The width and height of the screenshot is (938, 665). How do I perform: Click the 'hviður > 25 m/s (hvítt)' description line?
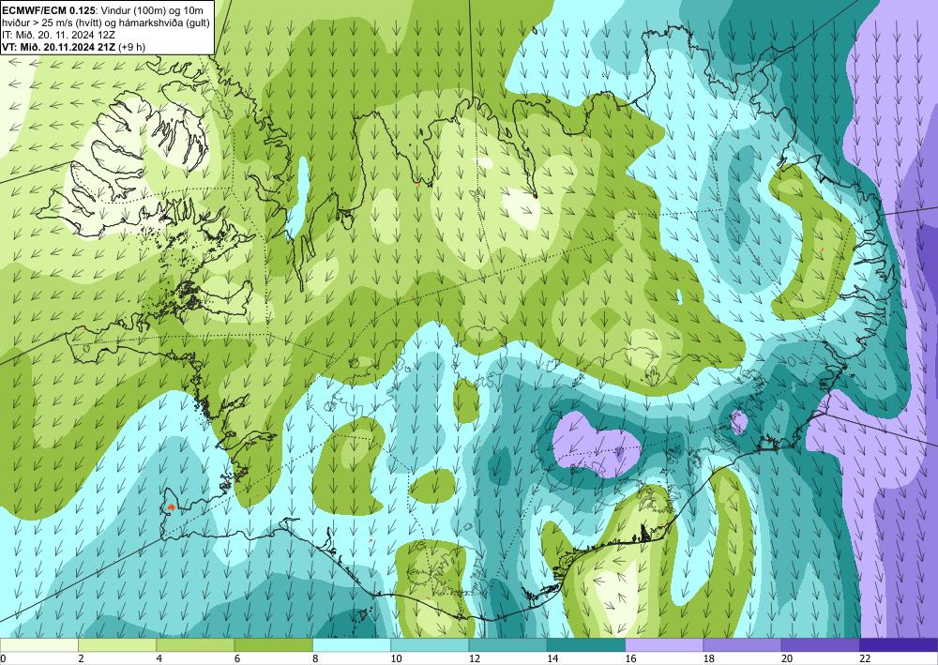108,23
